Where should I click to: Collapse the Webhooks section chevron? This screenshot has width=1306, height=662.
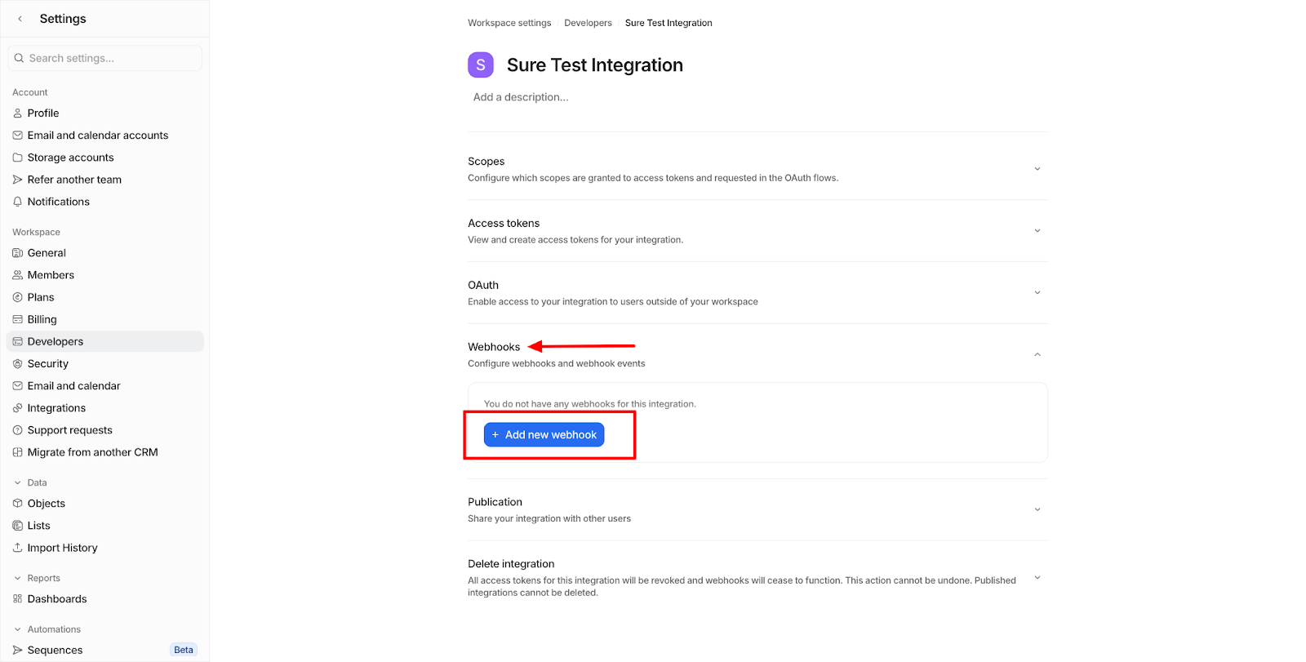(1037, 355)
